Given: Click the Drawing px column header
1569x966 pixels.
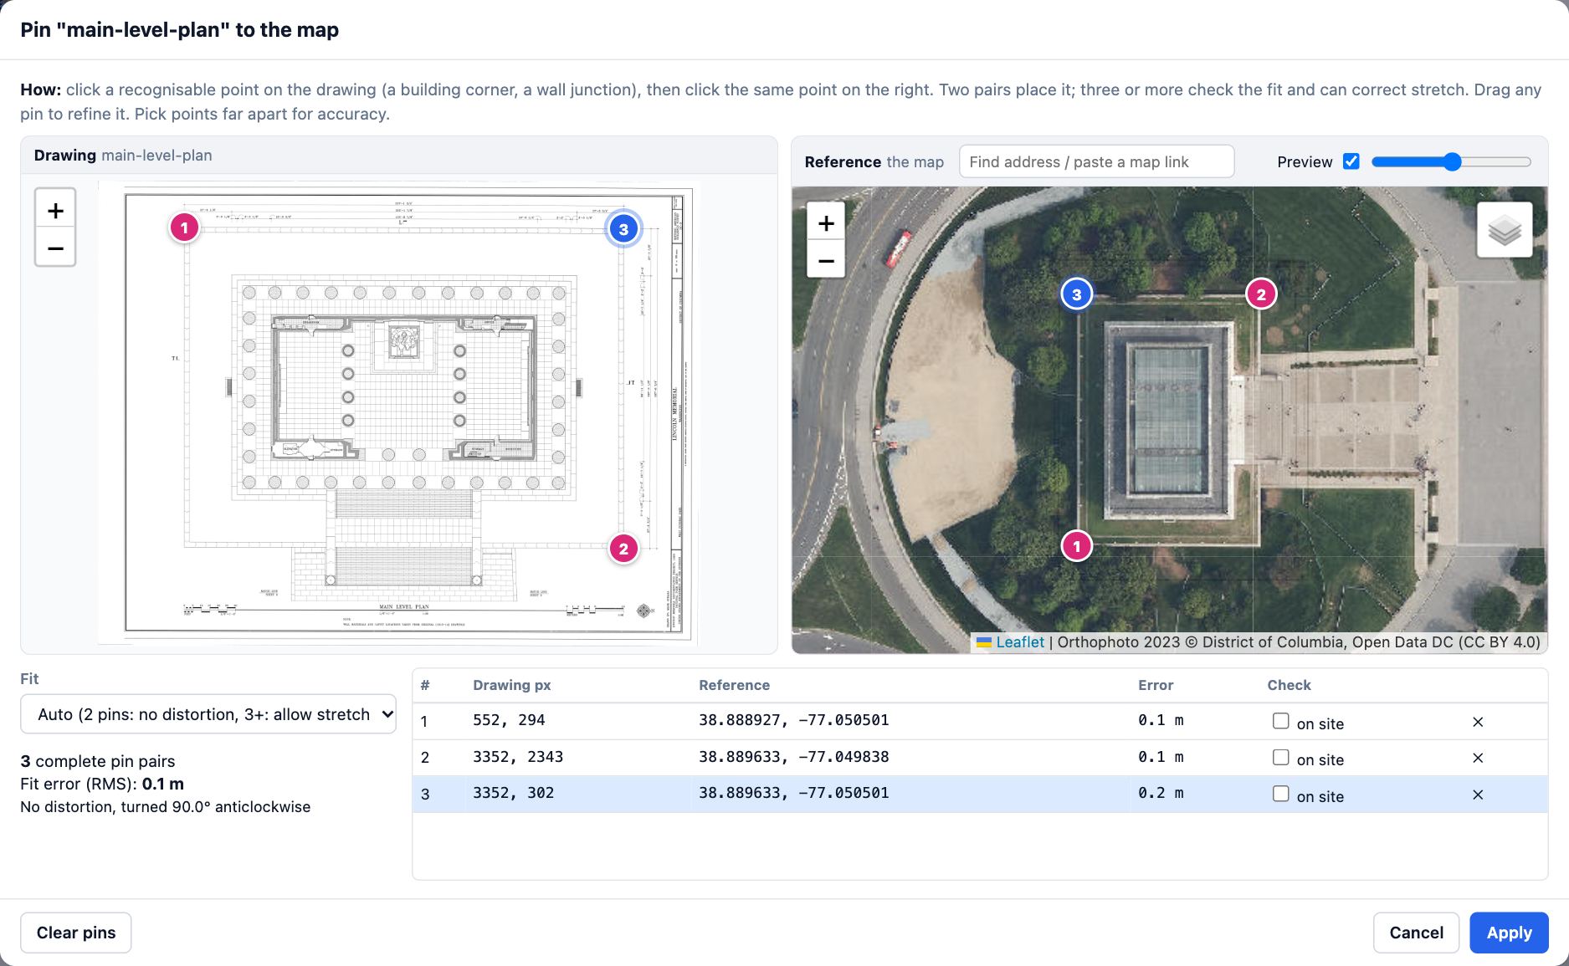Looking at the screenshot, I should point(511,685).
